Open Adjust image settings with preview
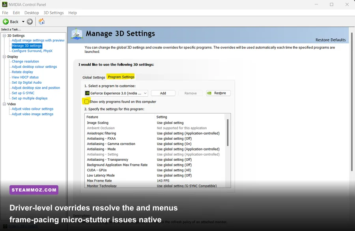 38,40
